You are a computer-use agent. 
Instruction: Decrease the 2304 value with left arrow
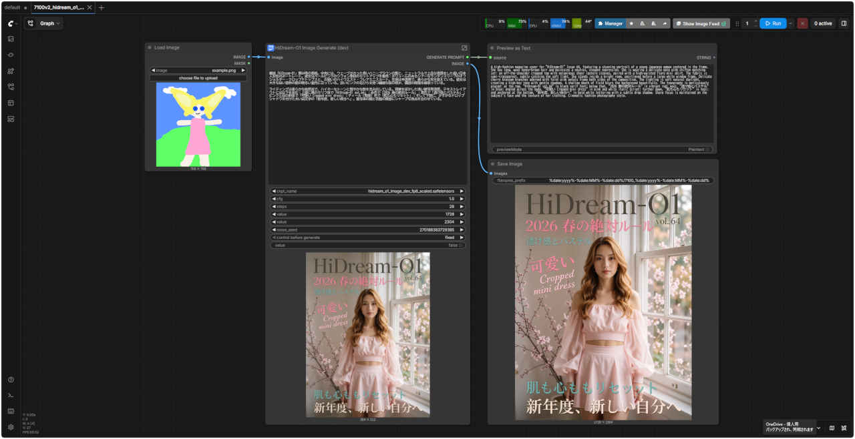tap(274, 222)
